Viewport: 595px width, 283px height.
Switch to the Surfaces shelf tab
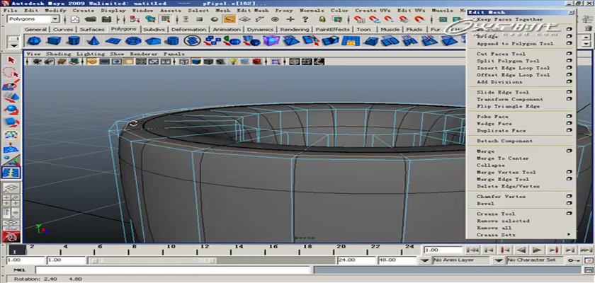coord(92,29)
